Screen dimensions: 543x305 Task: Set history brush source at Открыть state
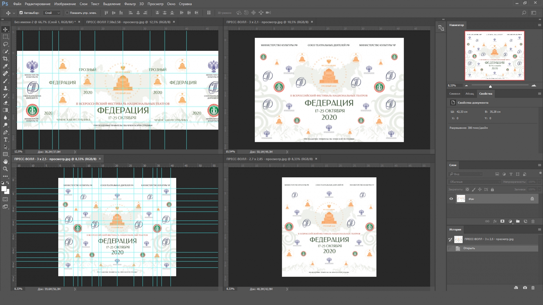[450, 248]
